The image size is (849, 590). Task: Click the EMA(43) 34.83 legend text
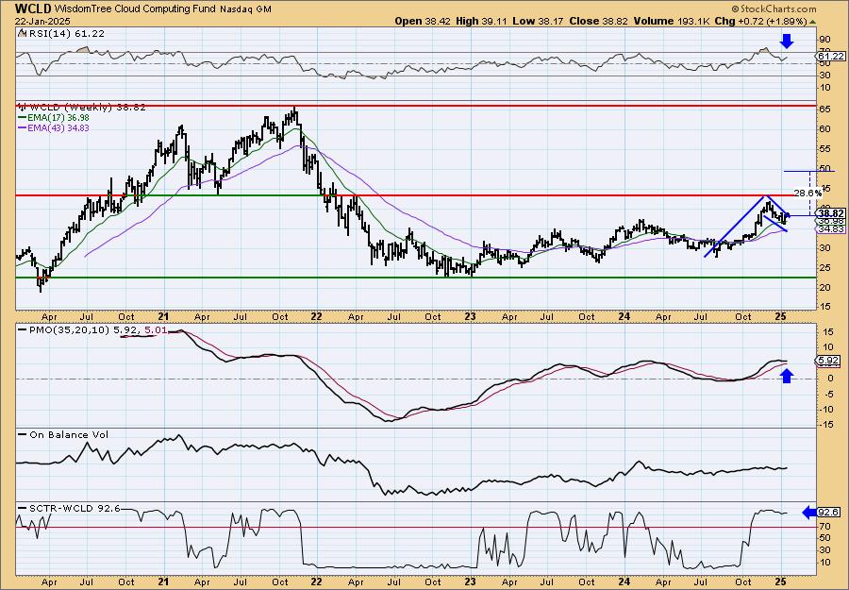click(59, 128)
